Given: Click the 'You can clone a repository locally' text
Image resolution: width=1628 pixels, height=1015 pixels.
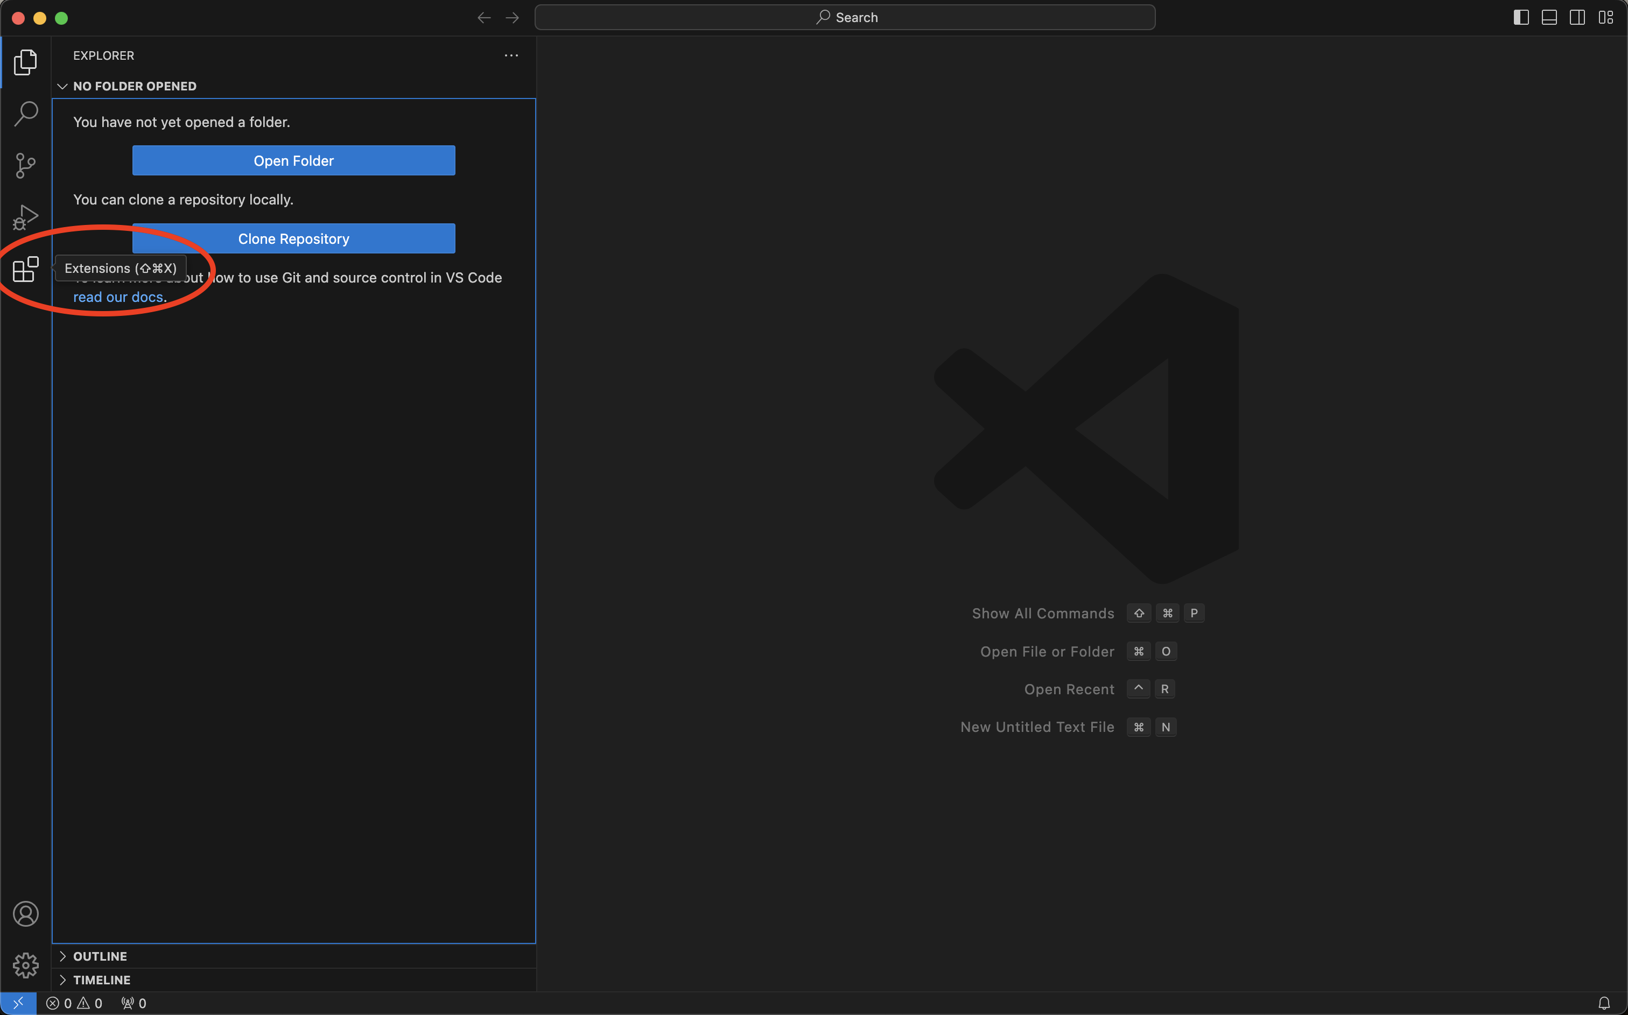Looking at the screenshot, I should point(183,199).
